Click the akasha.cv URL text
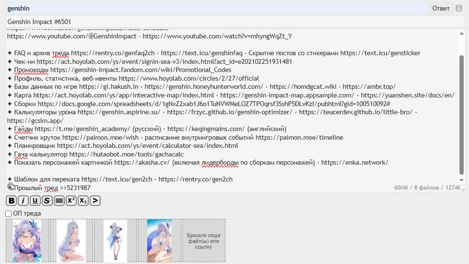The image size is (469, 264). (x=142, y=163)
